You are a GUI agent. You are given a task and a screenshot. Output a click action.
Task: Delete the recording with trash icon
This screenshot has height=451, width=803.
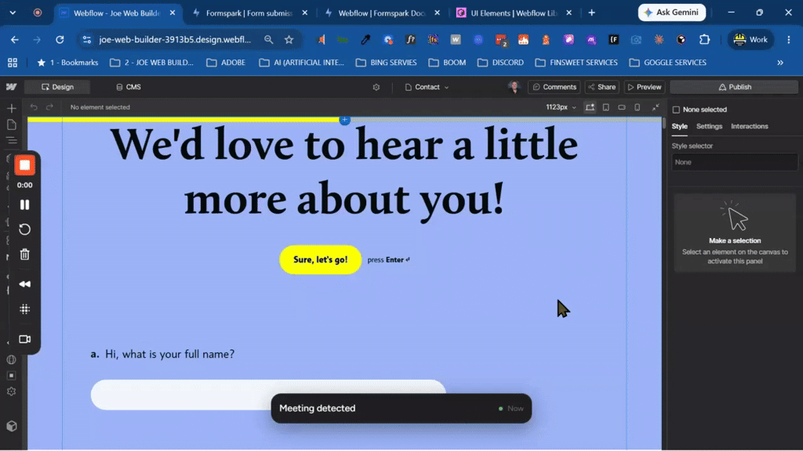coord(24,254)
